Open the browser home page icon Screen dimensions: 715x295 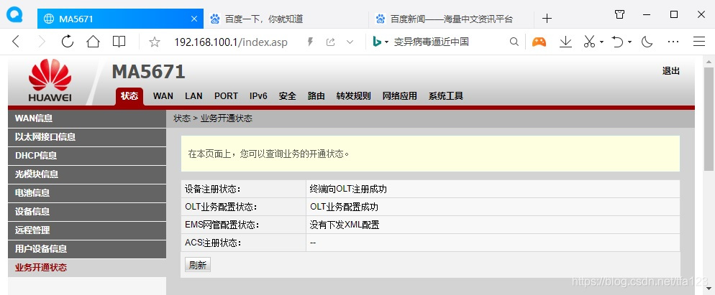(x=93, y=42)
